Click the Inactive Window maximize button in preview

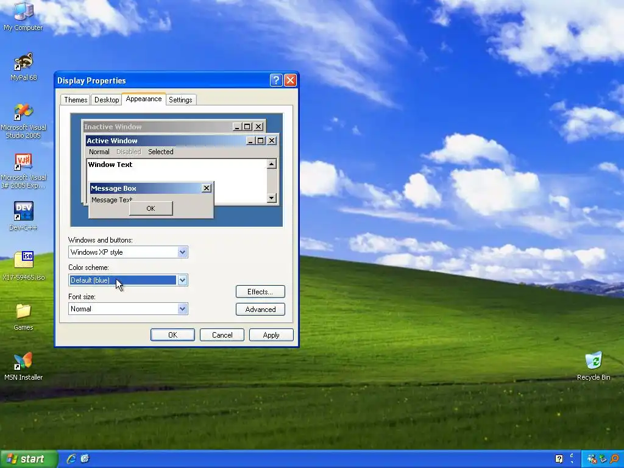[247, 127]
